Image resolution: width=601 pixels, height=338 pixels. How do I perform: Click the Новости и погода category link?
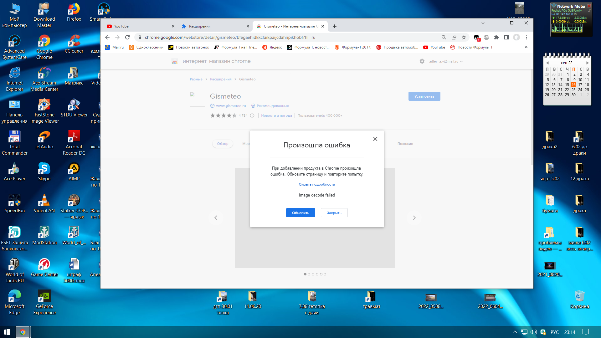point(276,115)
